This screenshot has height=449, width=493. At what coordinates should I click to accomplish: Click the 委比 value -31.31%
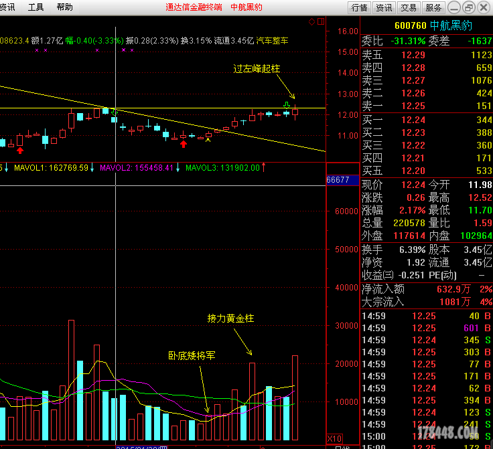pyautogui.click(x=408, y=41)
